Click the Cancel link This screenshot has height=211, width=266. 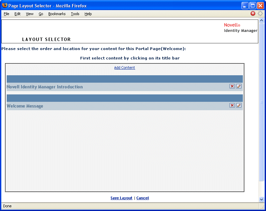143,198
